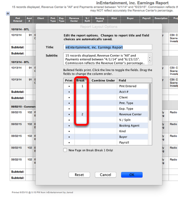Toggle Print bullet for Pmt. Type
This screenshot has height=198, width=178.
[69, 103]
